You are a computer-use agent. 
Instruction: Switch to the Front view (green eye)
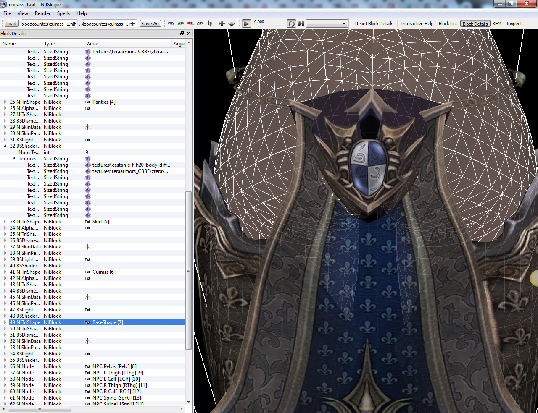coord(181,24)
